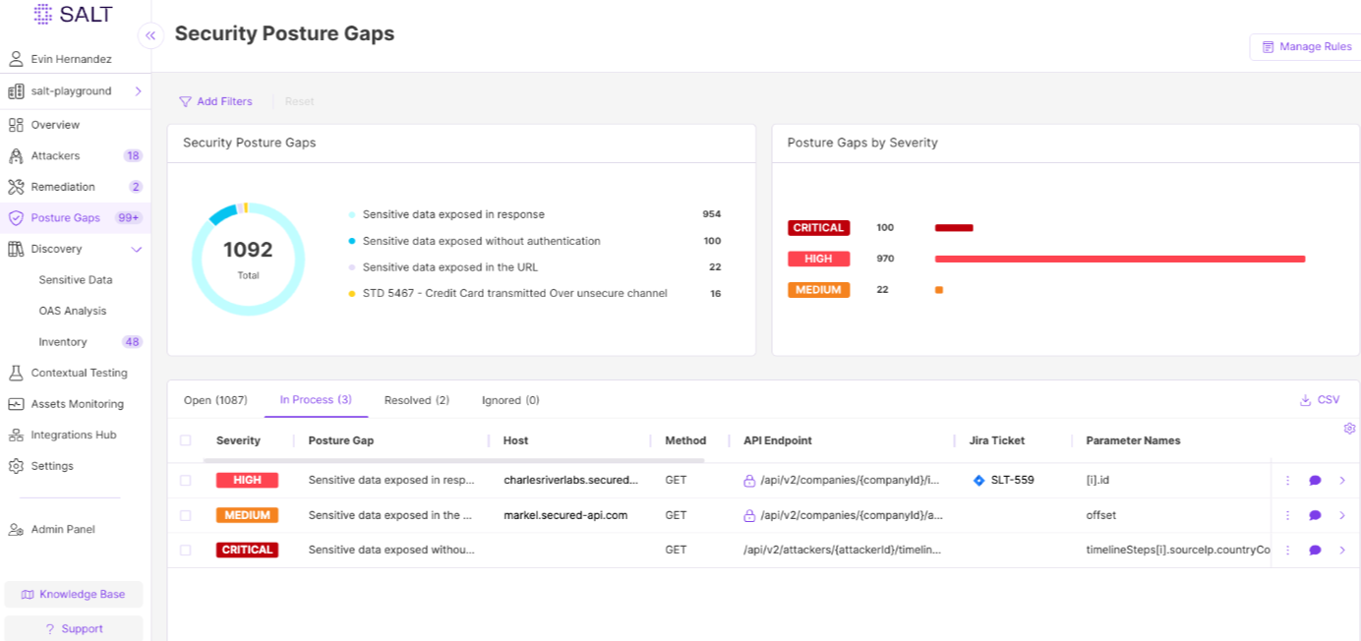Click the HIGH severity bar in the chart
Image resolution: width=1361 pixels, height=641 pixels.
(1121, 259)
